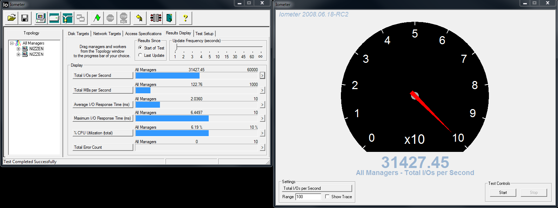The image size is (558, 208).
Task: Open details arrow for CPU Utilization
Action: (262, 133)
